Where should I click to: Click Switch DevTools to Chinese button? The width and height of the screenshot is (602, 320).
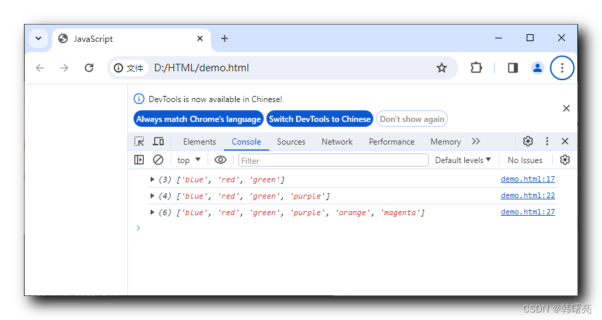[x=320, y=119]
